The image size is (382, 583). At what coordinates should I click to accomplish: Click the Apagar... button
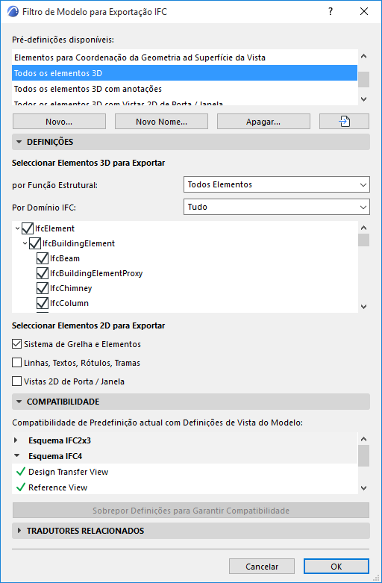[x=263, y=122]
